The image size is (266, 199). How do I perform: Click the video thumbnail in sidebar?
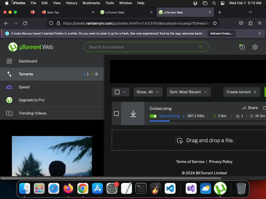pyautogui.click(x=52, y=156)
